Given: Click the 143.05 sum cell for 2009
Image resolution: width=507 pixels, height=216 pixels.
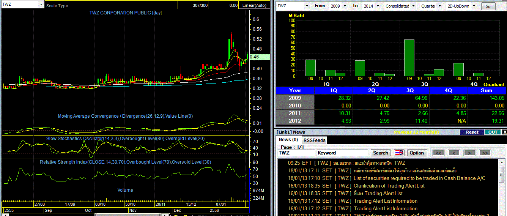Looking at the screenshot, I should coord(487,98).
